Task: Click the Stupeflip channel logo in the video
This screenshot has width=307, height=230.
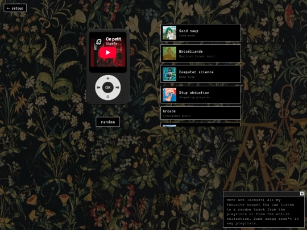Action: 98,41
